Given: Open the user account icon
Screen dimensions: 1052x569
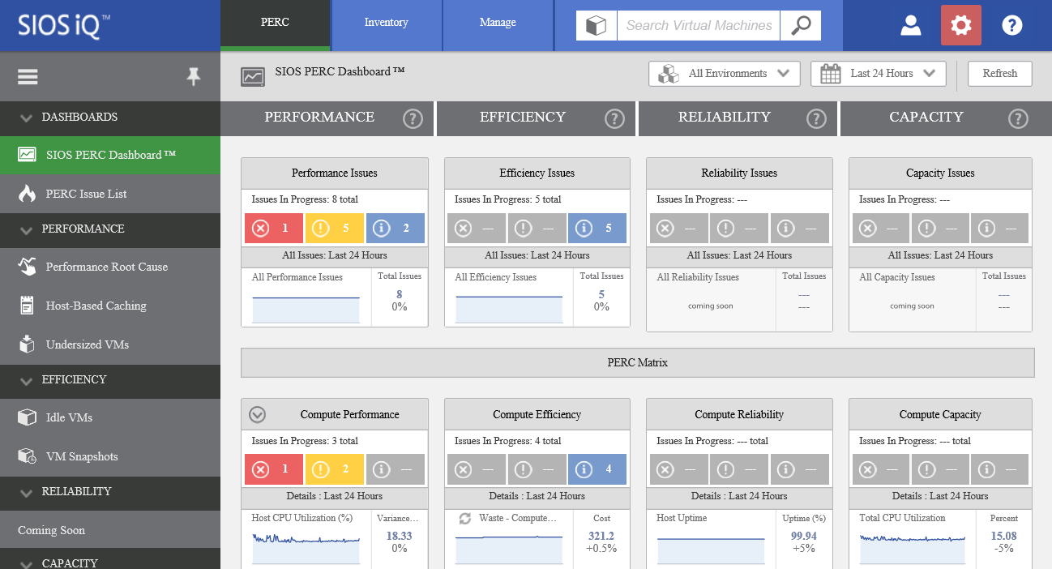Looking at the screenshot, I should tap(911, 25).
